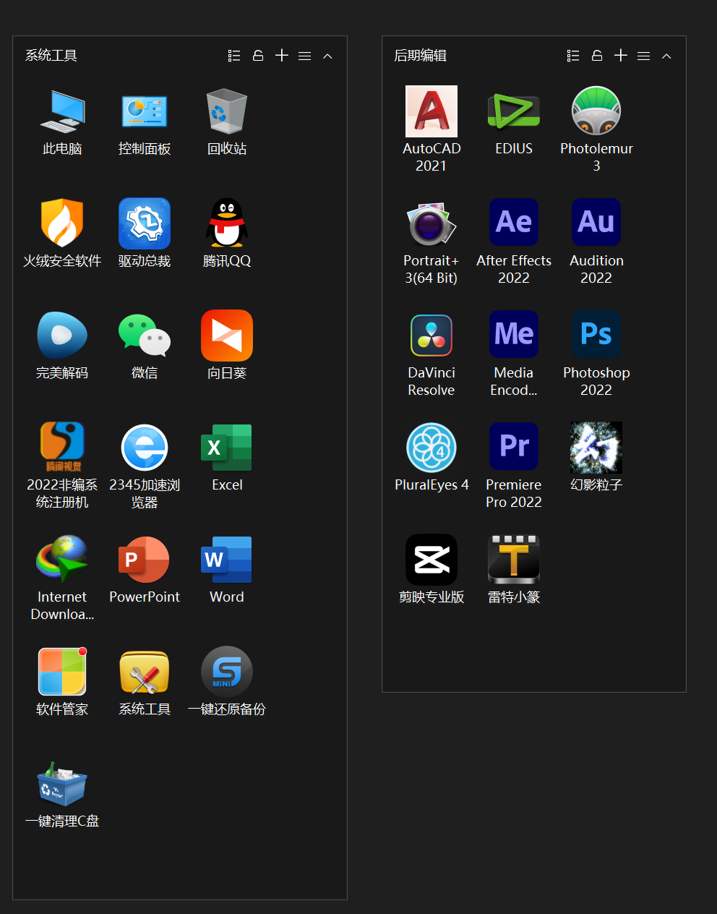Viewport: 717px width, 914px height.
Task: Click the Word icon
Action: (x=227, y=560)
